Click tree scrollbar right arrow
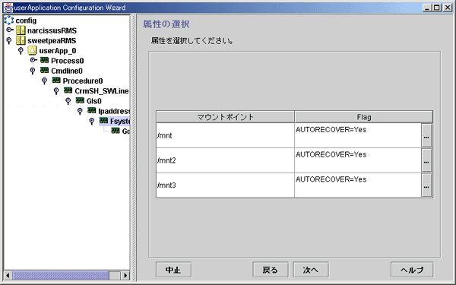This screenshot has width=456, height=285. click(x=125, y=275)
